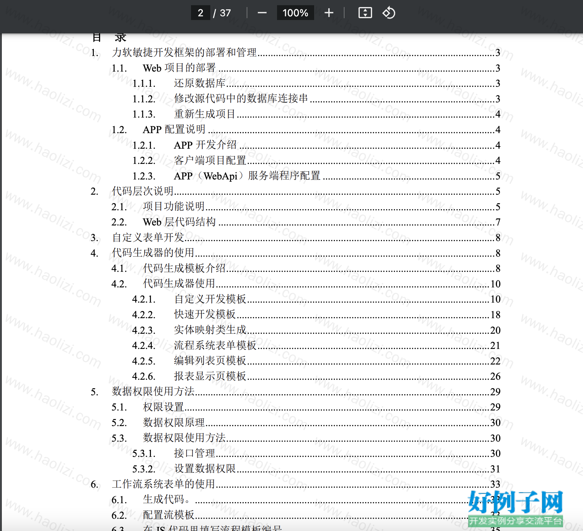The height and width of the screenshot is (531, 583).
Task: Click the 2.1 项目功能说明 entry
Action: point(306,207)
